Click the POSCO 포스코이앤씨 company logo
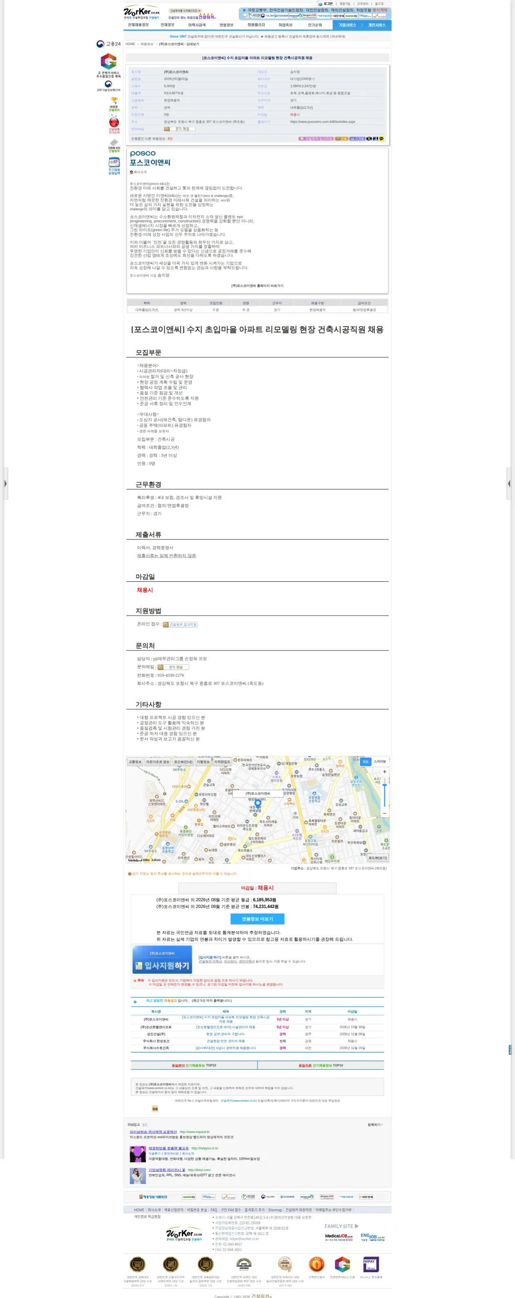The image size is (515, 1298). [150, 158]
